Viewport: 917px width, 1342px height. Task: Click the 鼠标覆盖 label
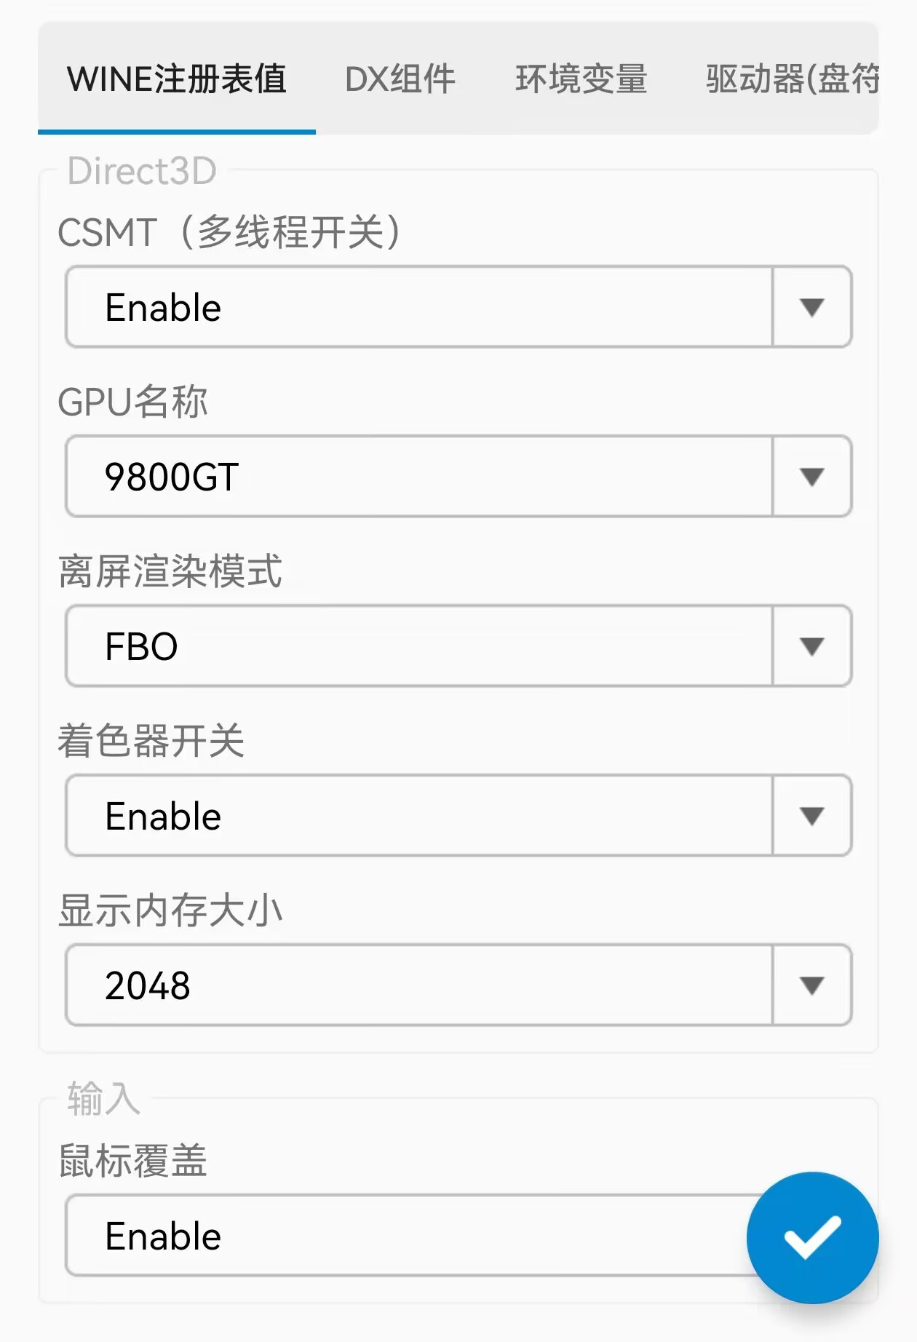[x=133, y=1161]
